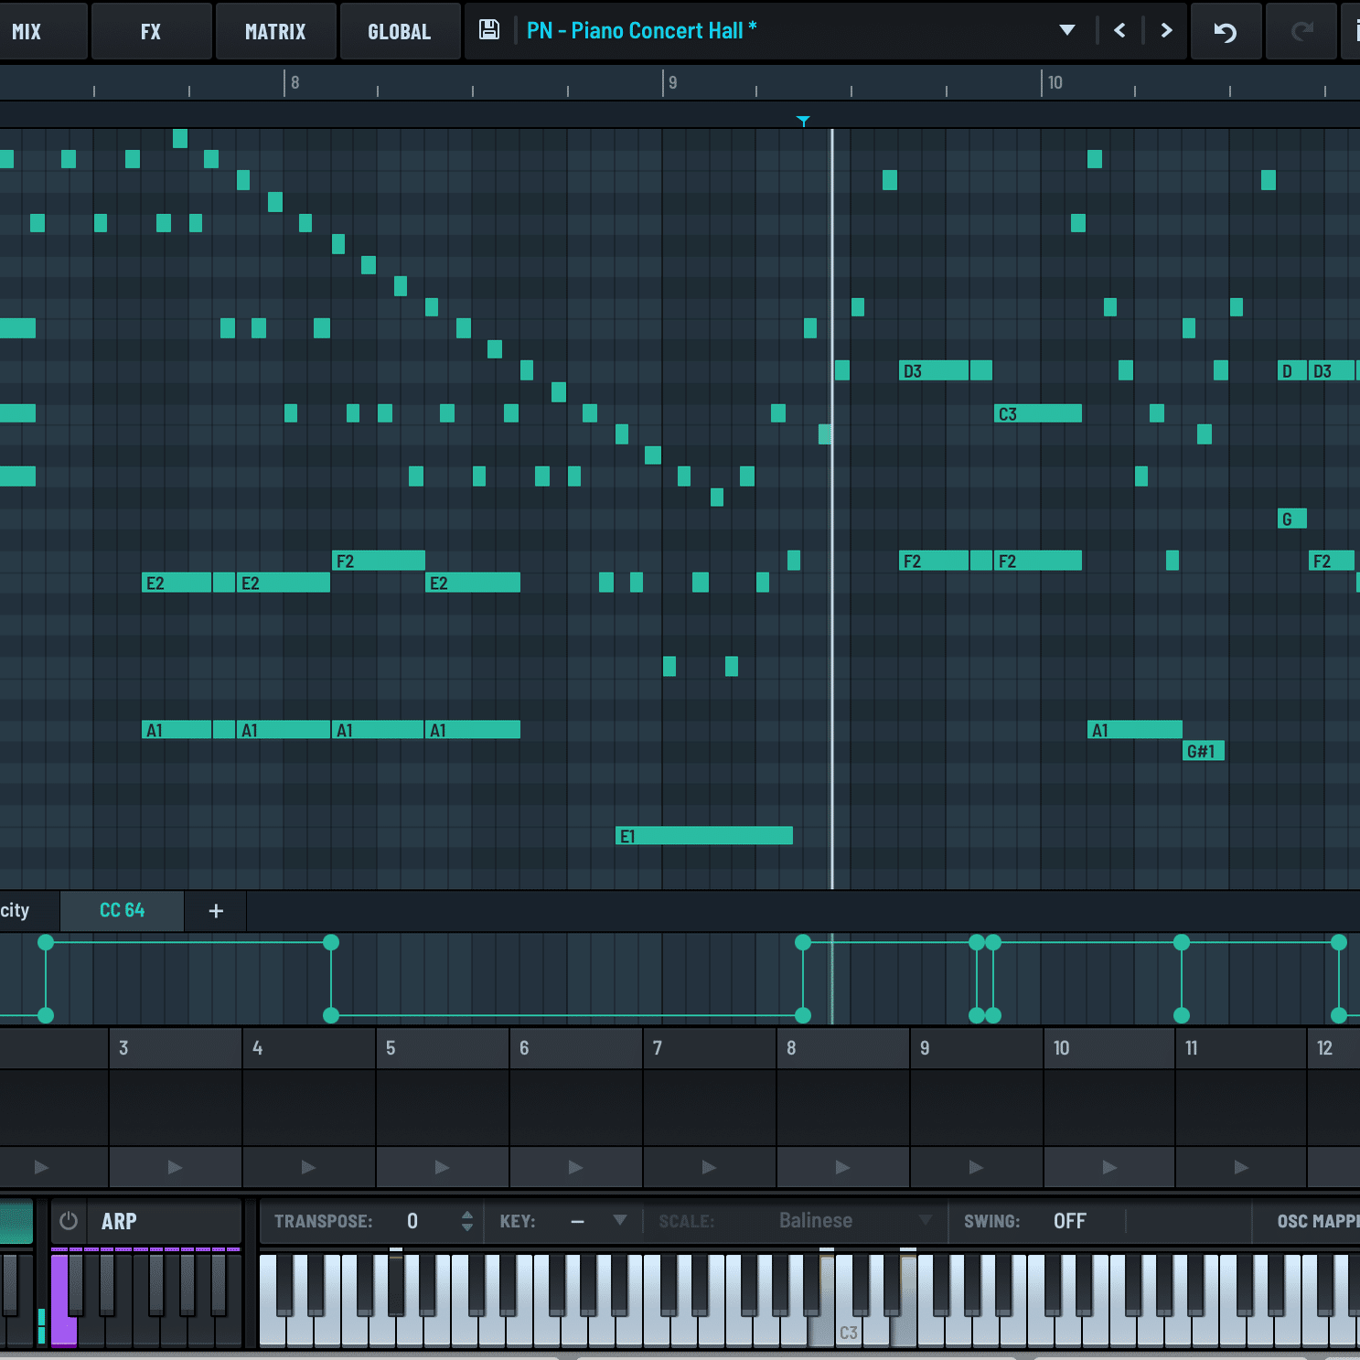1360x1360 pixels.
Task: Switch to the MATRIX tab
Action: tap(275, 30)
